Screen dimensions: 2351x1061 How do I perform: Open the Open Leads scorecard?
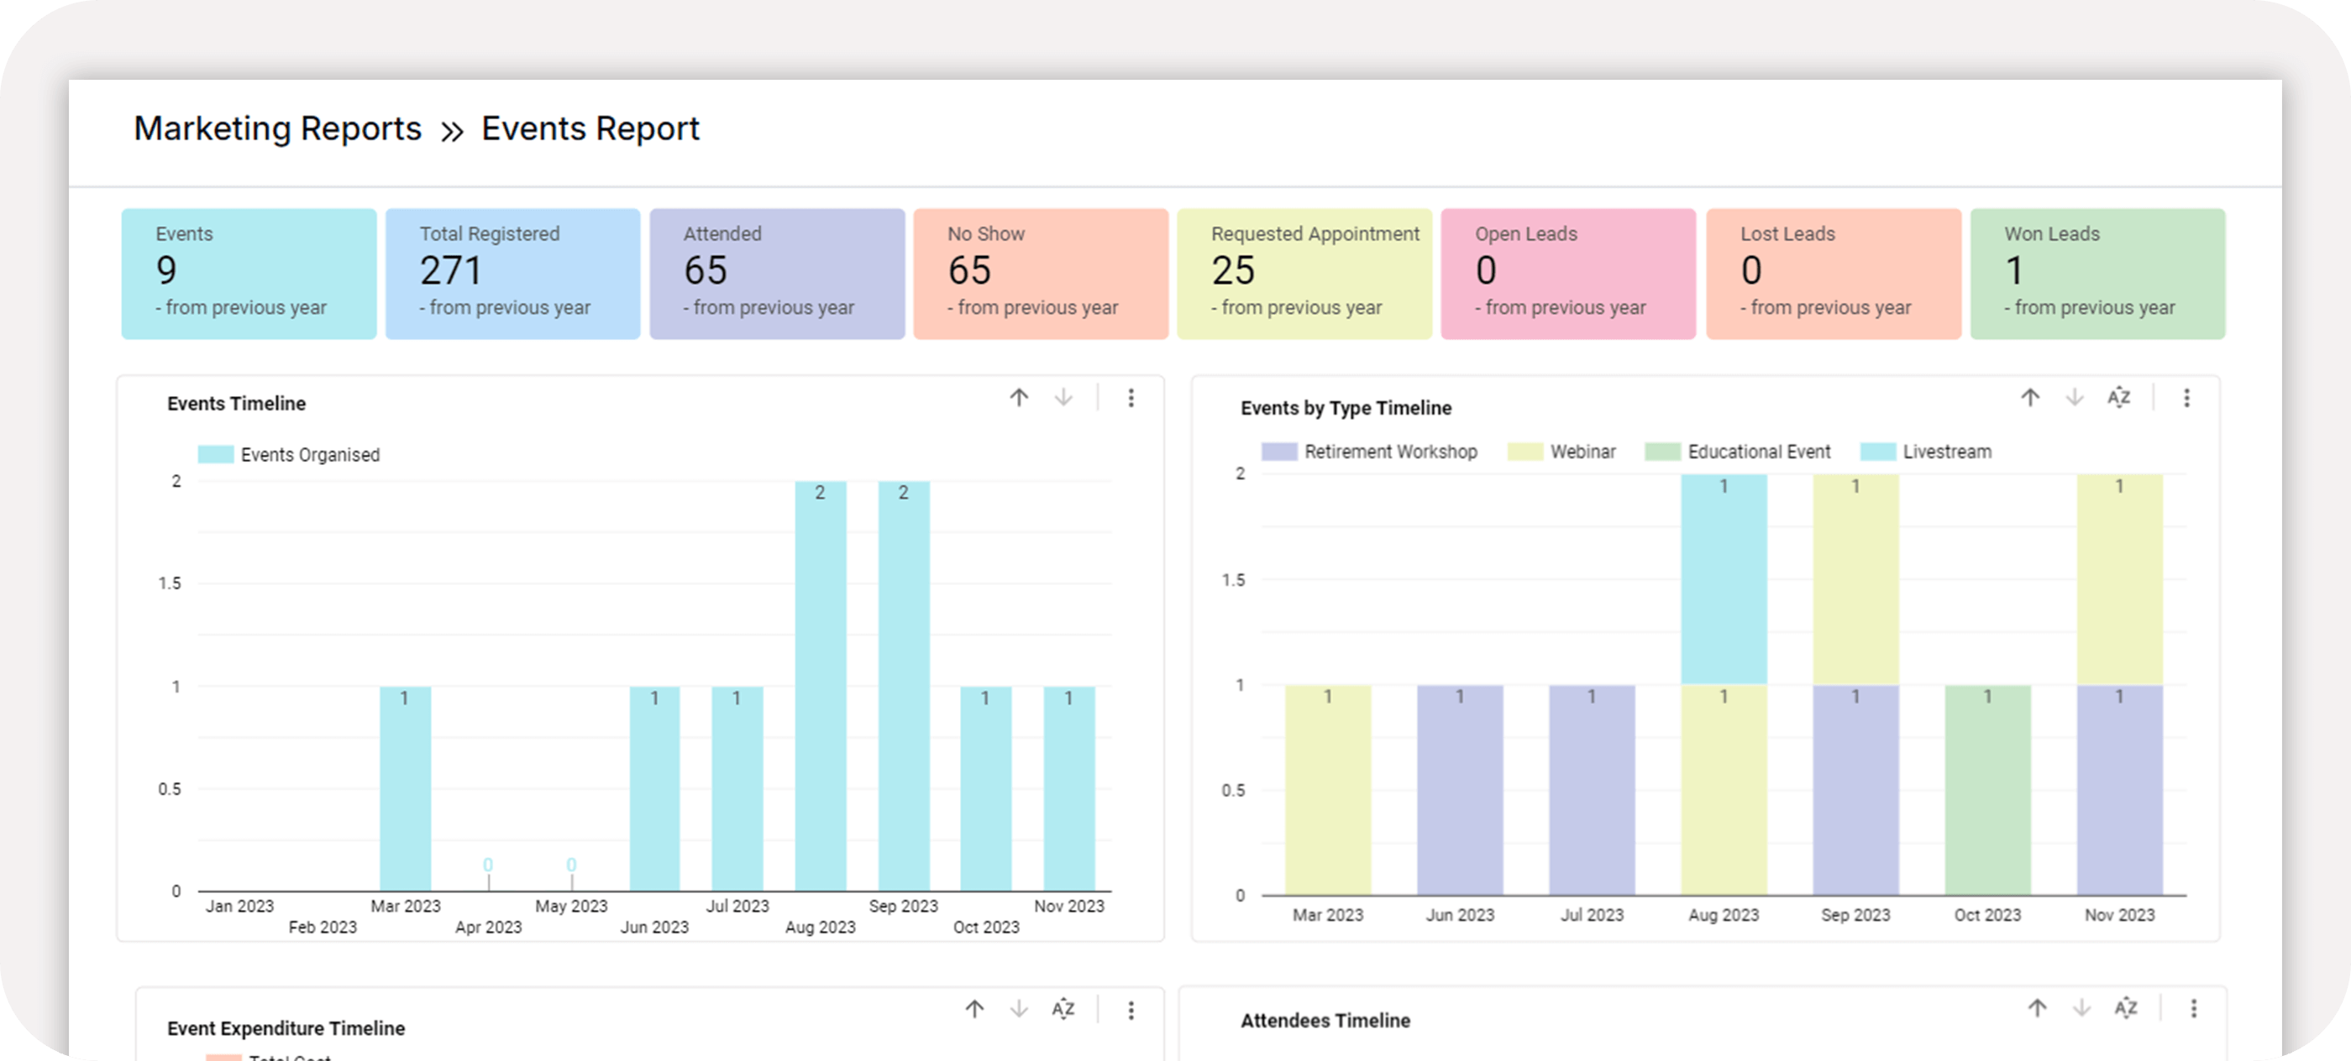pos(1569,274)
